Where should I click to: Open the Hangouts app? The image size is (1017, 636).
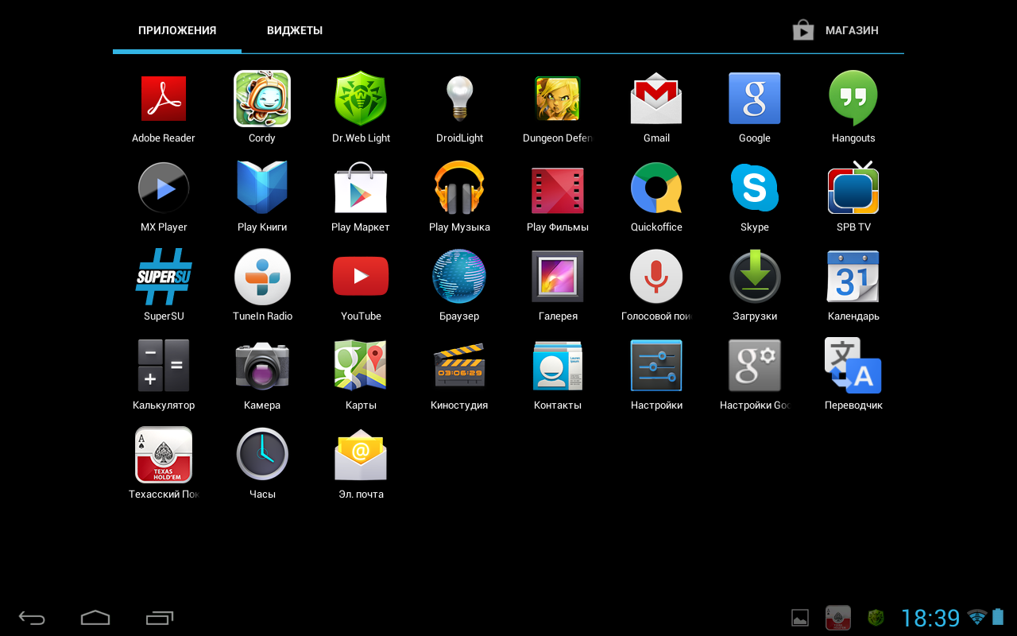(853, 99)
